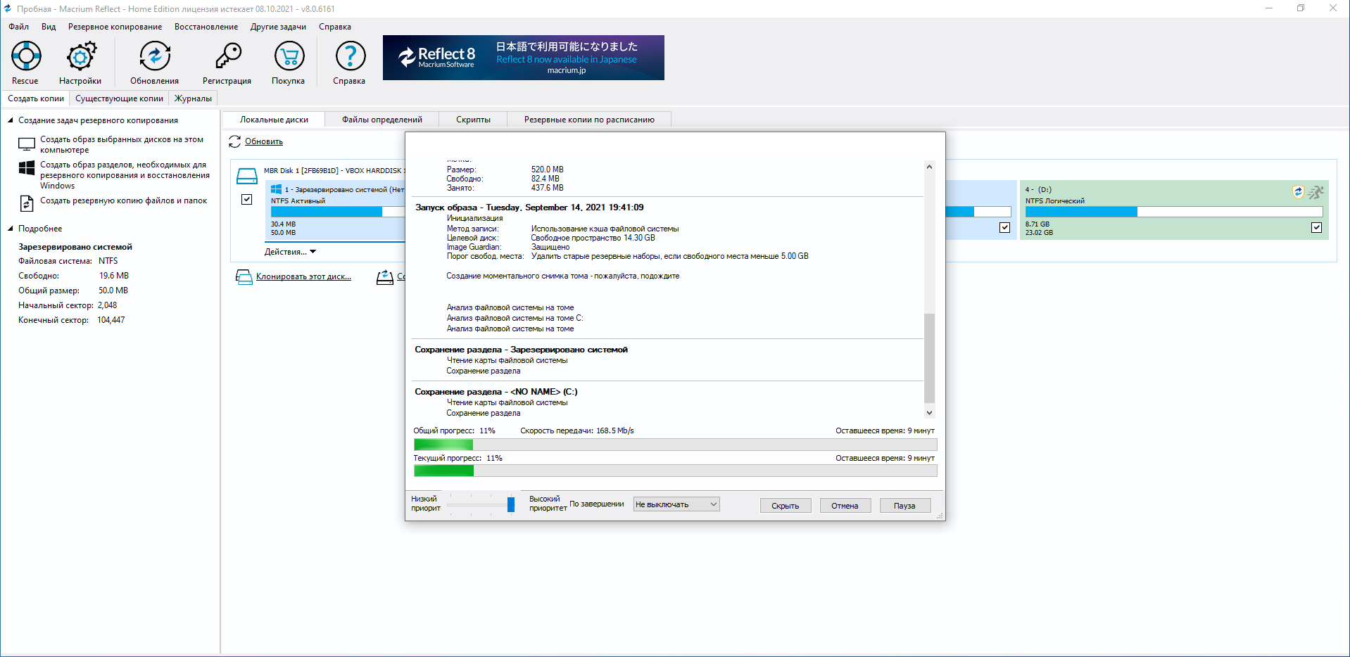Select the partition 4 (D:) block
1350x657 pixels.
click(x=1174, y=210)
